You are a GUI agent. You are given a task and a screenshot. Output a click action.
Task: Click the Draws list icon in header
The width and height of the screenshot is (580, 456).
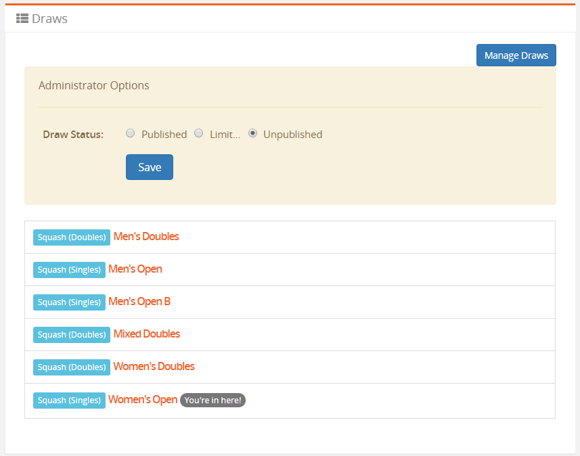[x=22, y=18]
